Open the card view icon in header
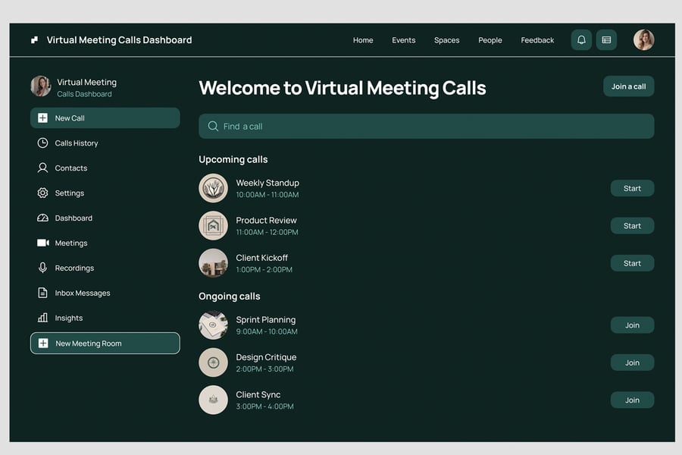The width and height of the screenshot is (682, 455). click(x=606, y=40)
